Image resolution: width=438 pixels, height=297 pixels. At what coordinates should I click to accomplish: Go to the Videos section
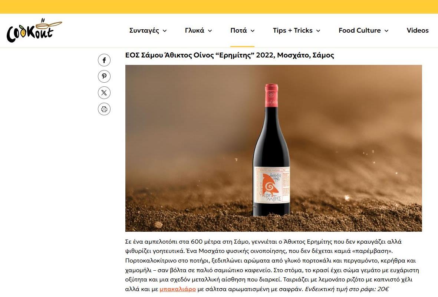[x=417, y=30]
